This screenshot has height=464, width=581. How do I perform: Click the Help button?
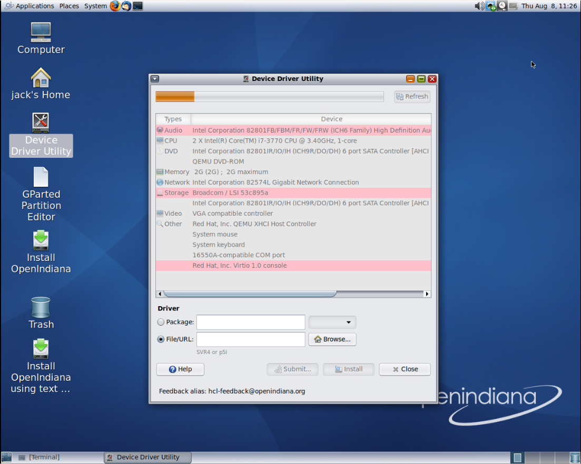tap(180, 369)
